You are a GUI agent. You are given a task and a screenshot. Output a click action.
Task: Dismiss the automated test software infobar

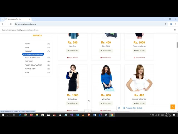click(175, 30)
